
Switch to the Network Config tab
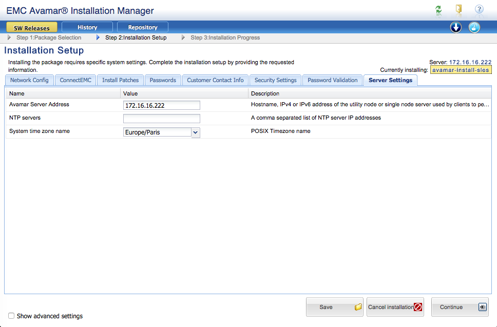tap(29, 80)
